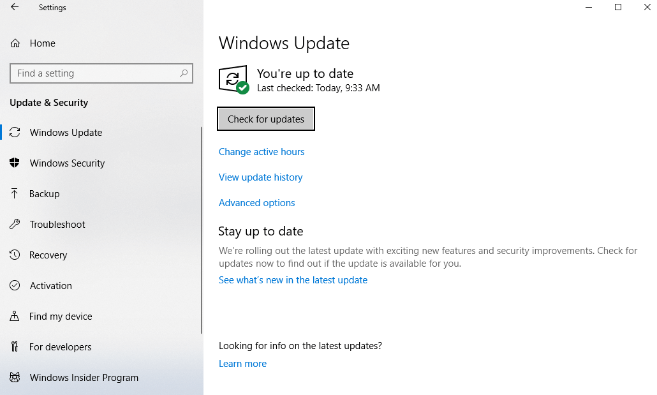Click into the Find a setting field
Screen dimensions: 657x395
click(101, 73)
